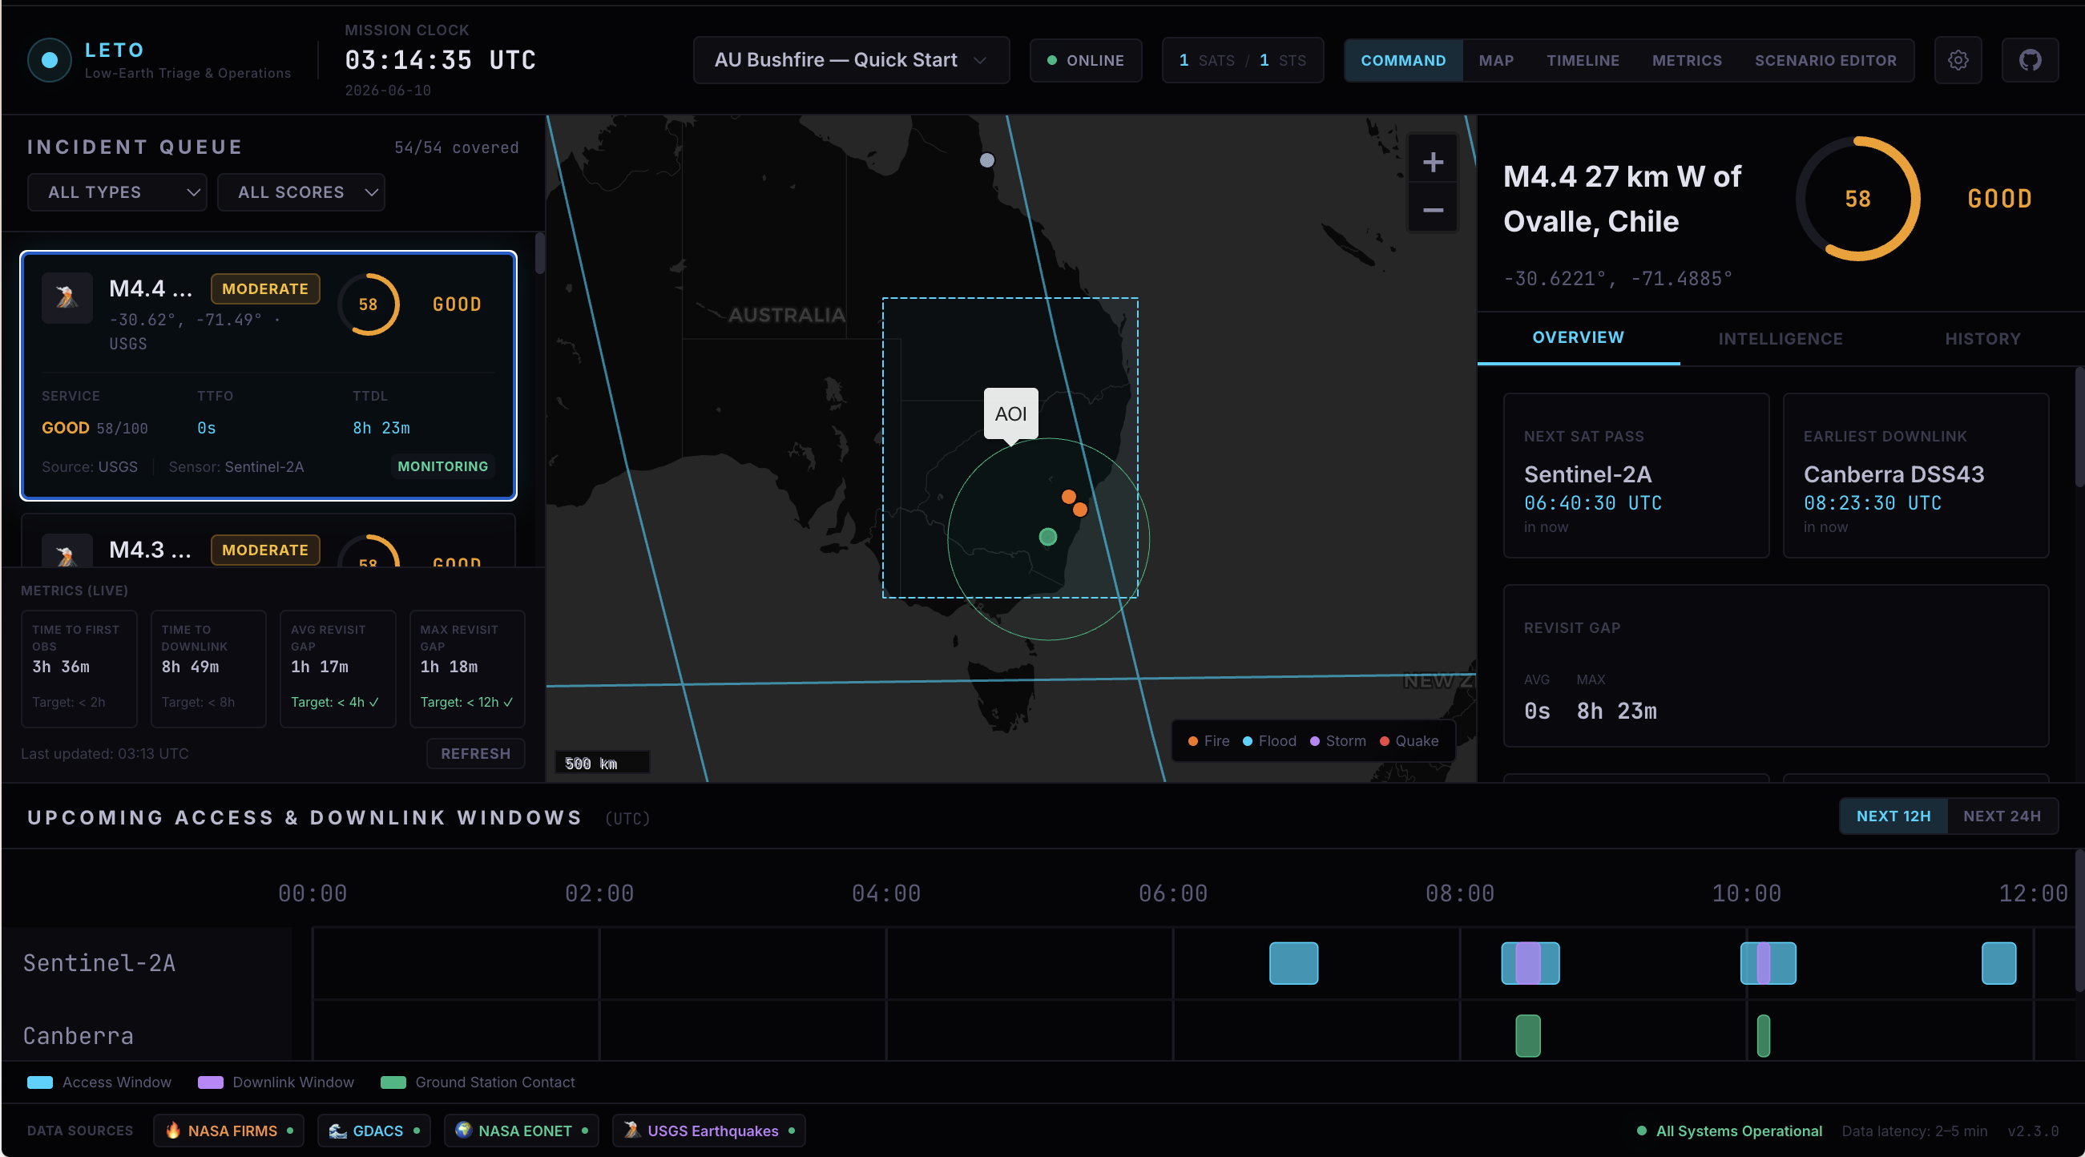Click the AOI map label
The height and width of the screenshot is (1157, 2085).
[x=1010, y=413]
